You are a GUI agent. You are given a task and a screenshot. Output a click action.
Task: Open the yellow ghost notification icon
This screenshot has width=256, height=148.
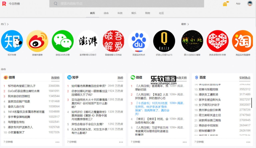225,4
